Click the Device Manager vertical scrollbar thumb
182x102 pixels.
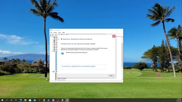click(x=122, y=55)
